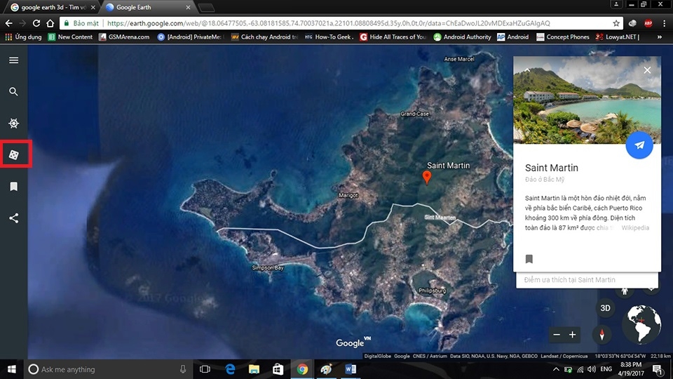Click the compass to reset north

[x=601, y=335]
